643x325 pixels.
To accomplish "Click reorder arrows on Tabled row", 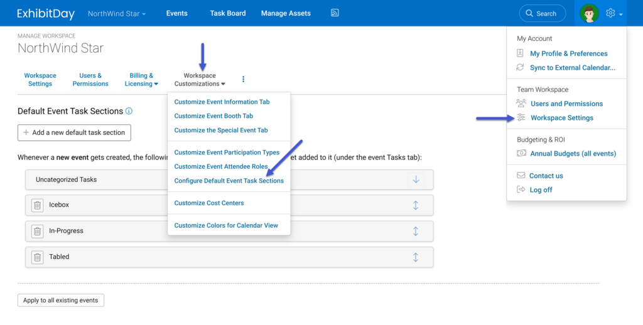I will (416, 257).
